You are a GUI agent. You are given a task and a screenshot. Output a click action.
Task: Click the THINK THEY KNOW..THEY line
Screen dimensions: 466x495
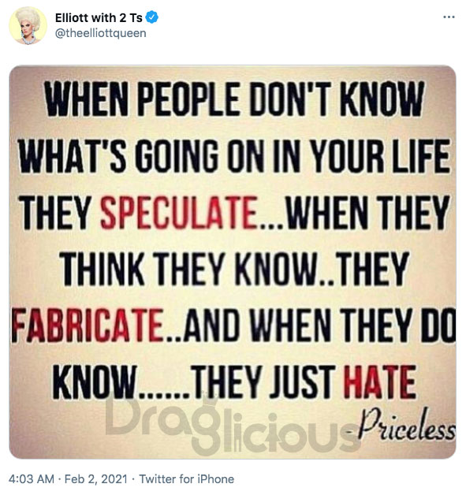tap(234, 269)
